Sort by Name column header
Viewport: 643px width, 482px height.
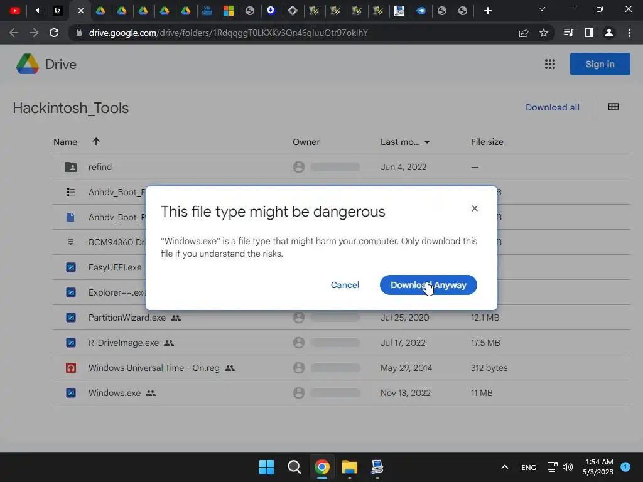[65, 142]
